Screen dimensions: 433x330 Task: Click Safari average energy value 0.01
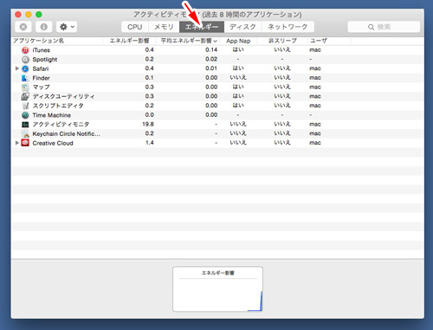pos(211,68)
